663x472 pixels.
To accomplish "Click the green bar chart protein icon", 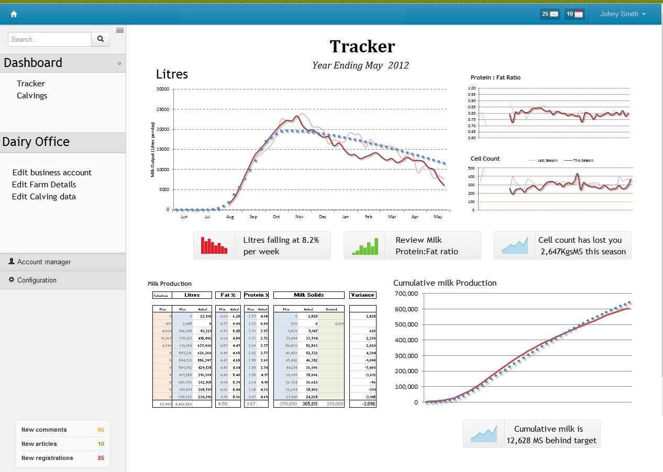I will click(364, 245).
